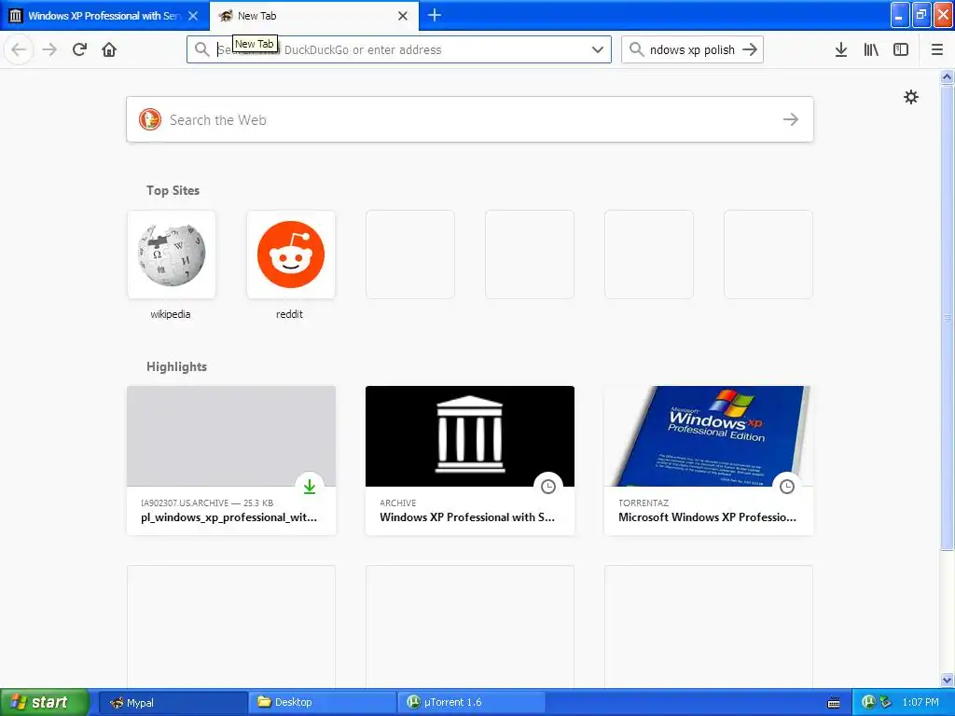
Task: Click the empty third Top Sites tile
Action: point(410,255)
